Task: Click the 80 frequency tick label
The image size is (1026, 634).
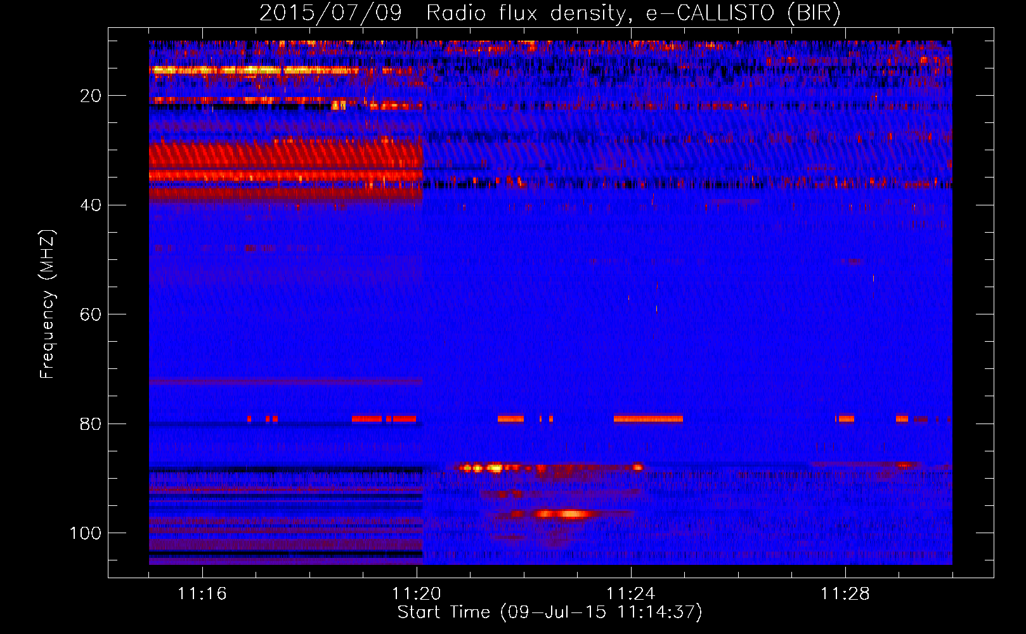Action: 91,424
